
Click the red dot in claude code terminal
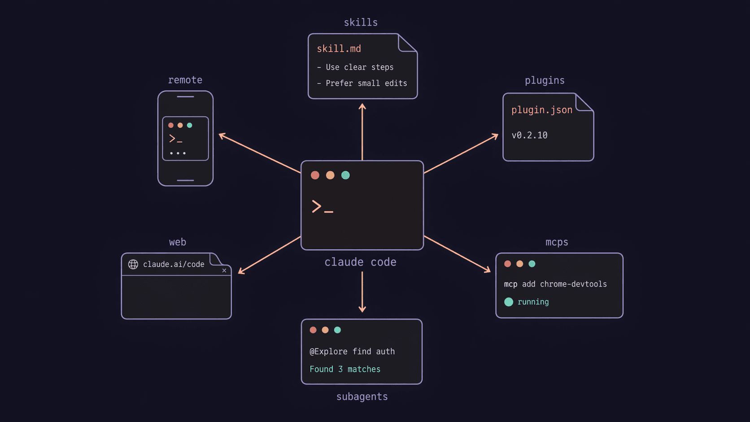[315, 175]
